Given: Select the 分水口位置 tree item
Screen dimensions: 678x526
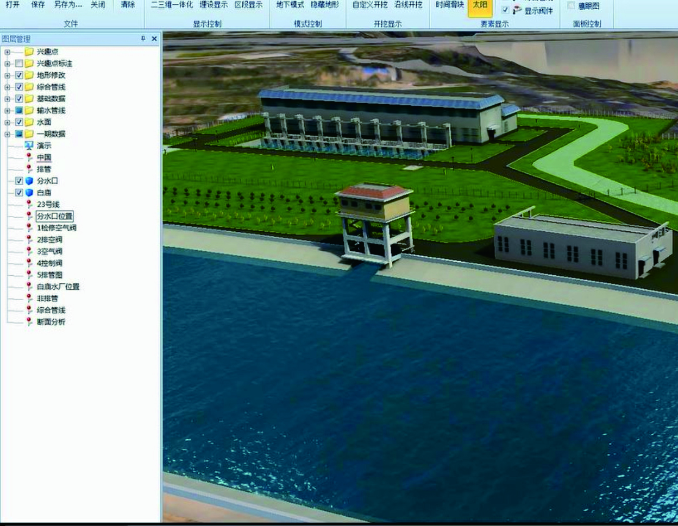Looking at the screenshot, I should coord(54,216).
